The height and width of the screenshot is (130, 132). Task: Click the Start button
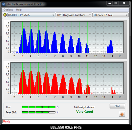[x=117, y=106]
